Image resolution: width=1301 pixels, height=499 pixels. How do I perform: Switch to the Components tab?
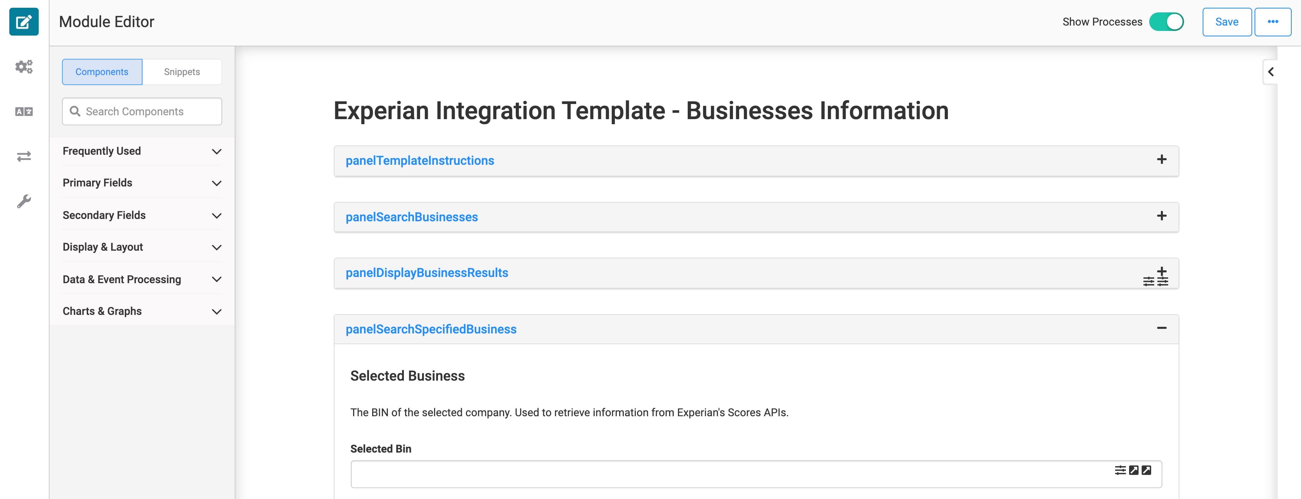coord(102,72)
